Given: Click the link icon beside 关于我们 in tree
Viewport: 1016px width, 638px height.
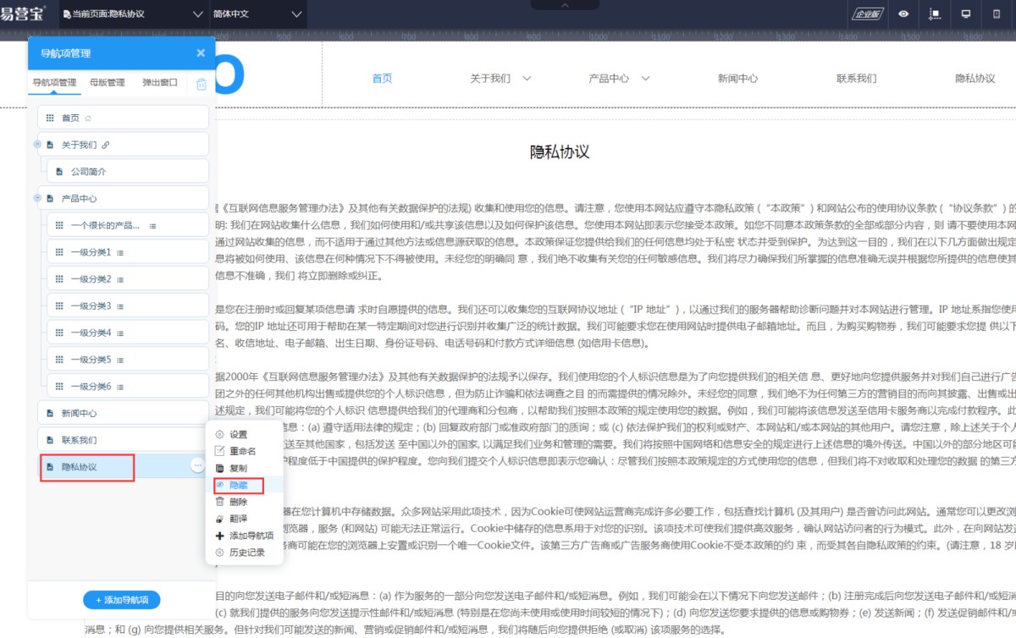Looking at the screenshot, I should [106, 145].
